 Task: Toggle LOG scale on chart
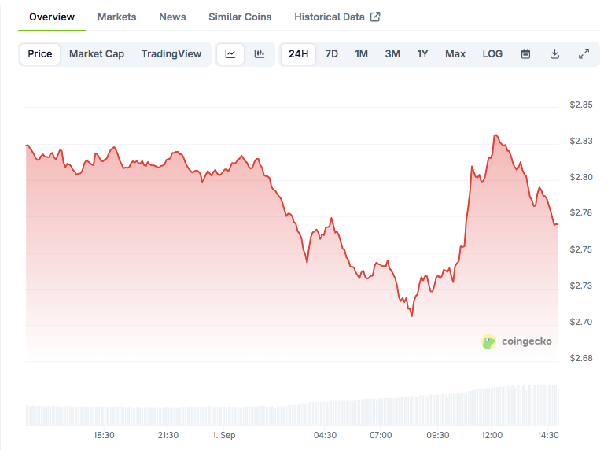(492, 54)
